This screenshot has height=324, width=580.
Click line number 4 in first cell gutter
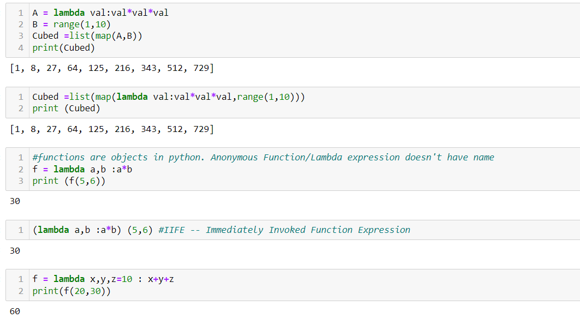click(x=21, y=47)
